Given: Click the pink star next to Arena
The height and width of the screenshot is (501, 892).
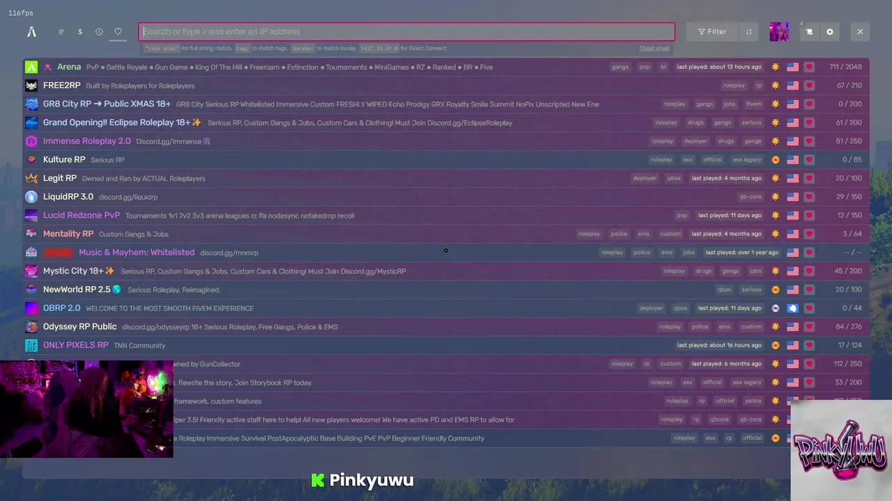Looking at the screenshot, I should (x=47, y=67).
